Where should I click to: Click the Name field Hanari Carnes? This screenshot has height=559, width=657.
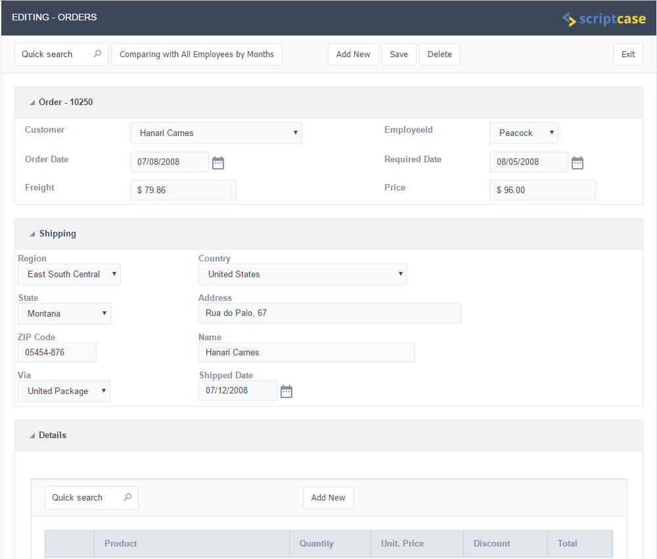[x=307, y=352]
